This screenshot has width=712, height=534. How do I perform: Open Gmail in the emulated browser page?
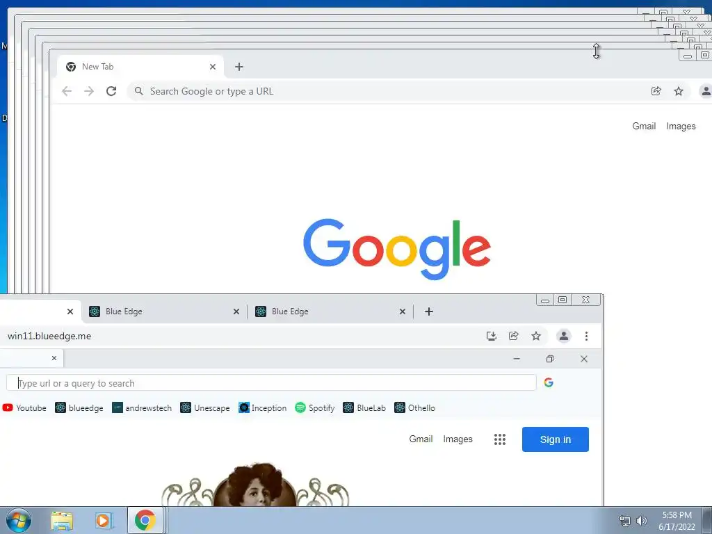pyautogui.click(x=421, y=439)
